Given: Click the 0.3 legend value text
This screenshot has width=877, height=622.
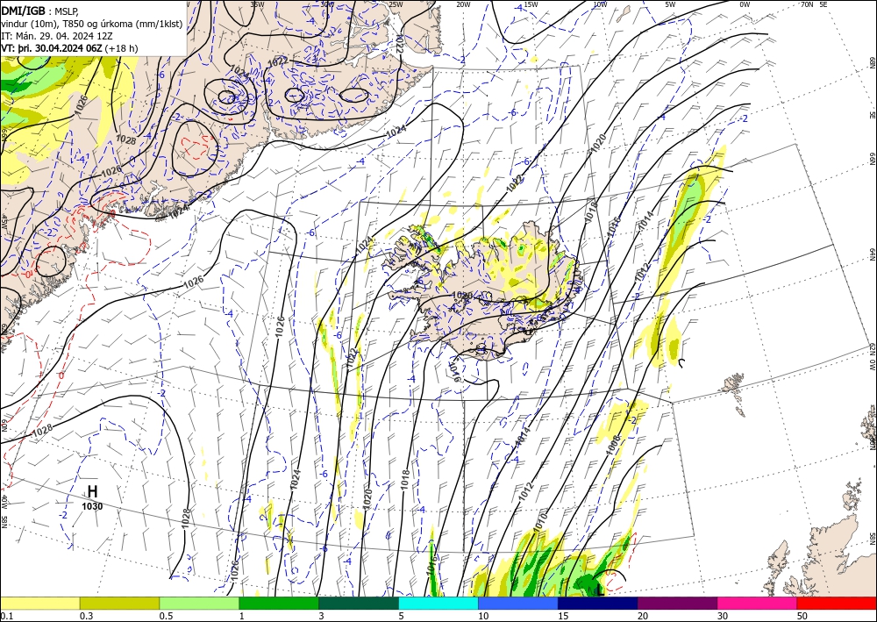Looking at the screenshot, I should 86,616.
